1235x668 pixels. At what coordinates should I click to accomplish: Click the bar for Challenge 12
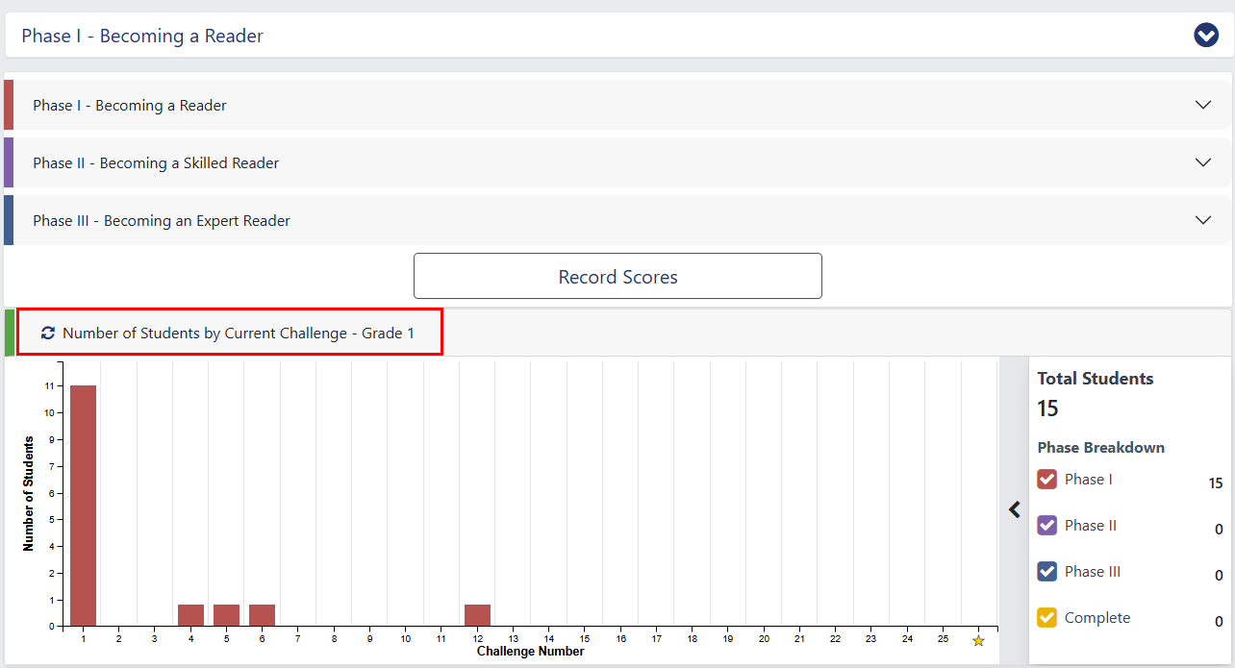(477, 615)
